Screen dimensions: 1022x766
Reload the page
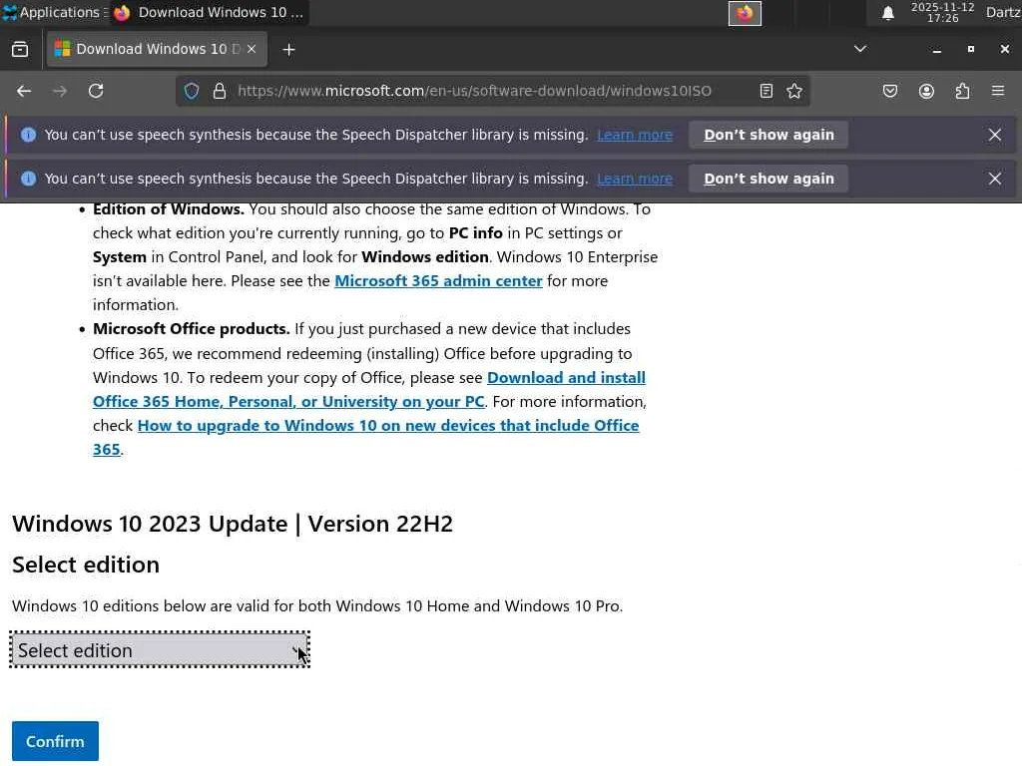tap(96, 91)
